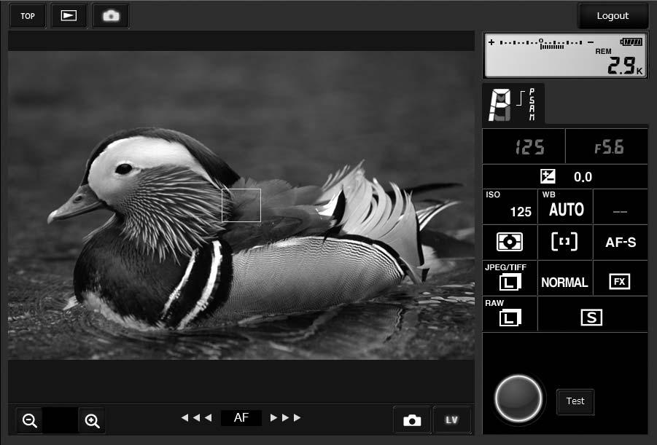Open the camera shooting mode icon in the top bar
This screenshot has height=445, width=657.
point(111,16)
